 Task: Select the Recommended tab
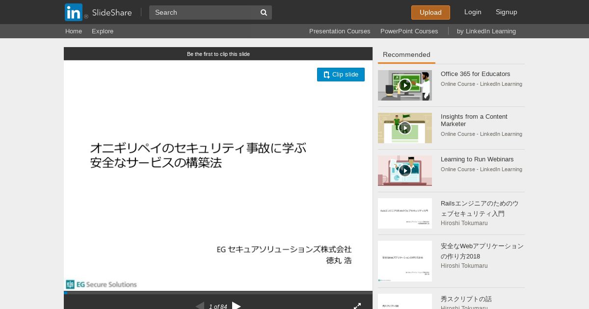[406, 55]
